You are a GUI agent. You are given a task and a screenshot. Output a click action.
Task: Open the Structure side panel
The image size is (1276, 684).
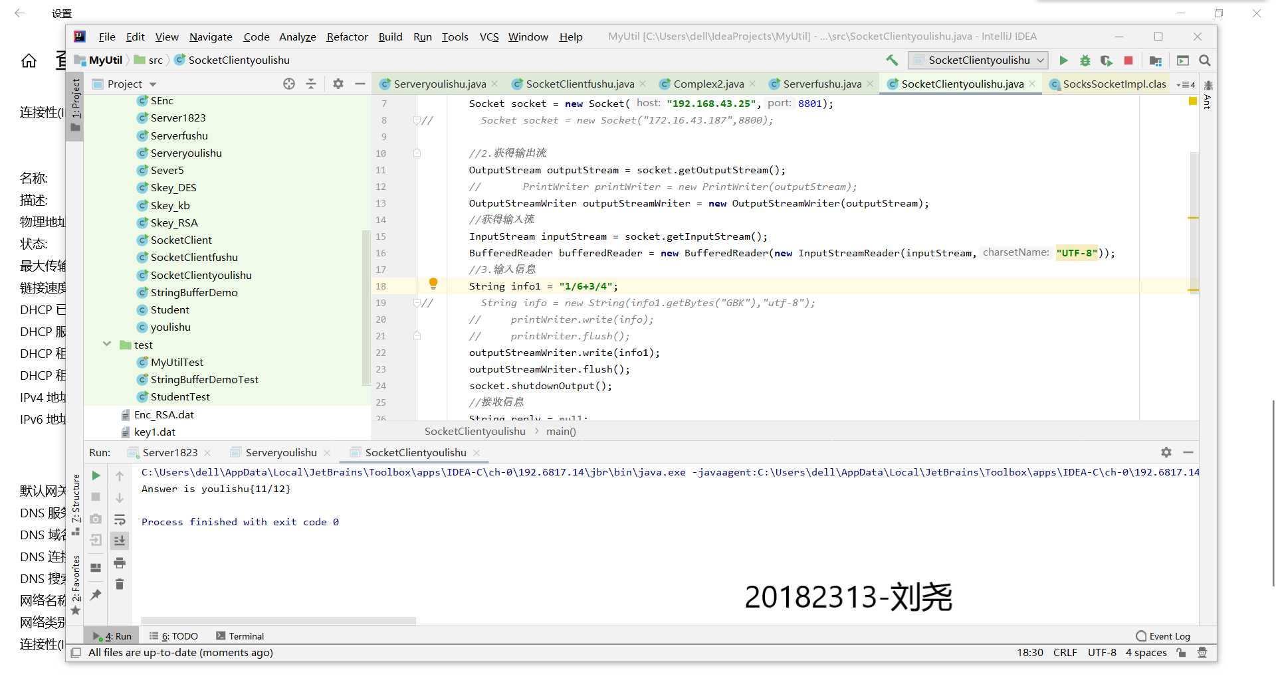[x=76, y=505]
